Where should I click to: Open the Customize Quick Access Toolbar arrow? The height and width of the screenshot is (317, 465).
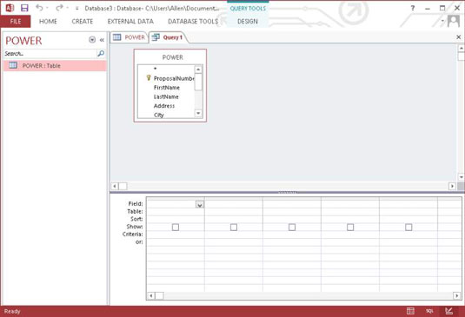pos(76,9)
